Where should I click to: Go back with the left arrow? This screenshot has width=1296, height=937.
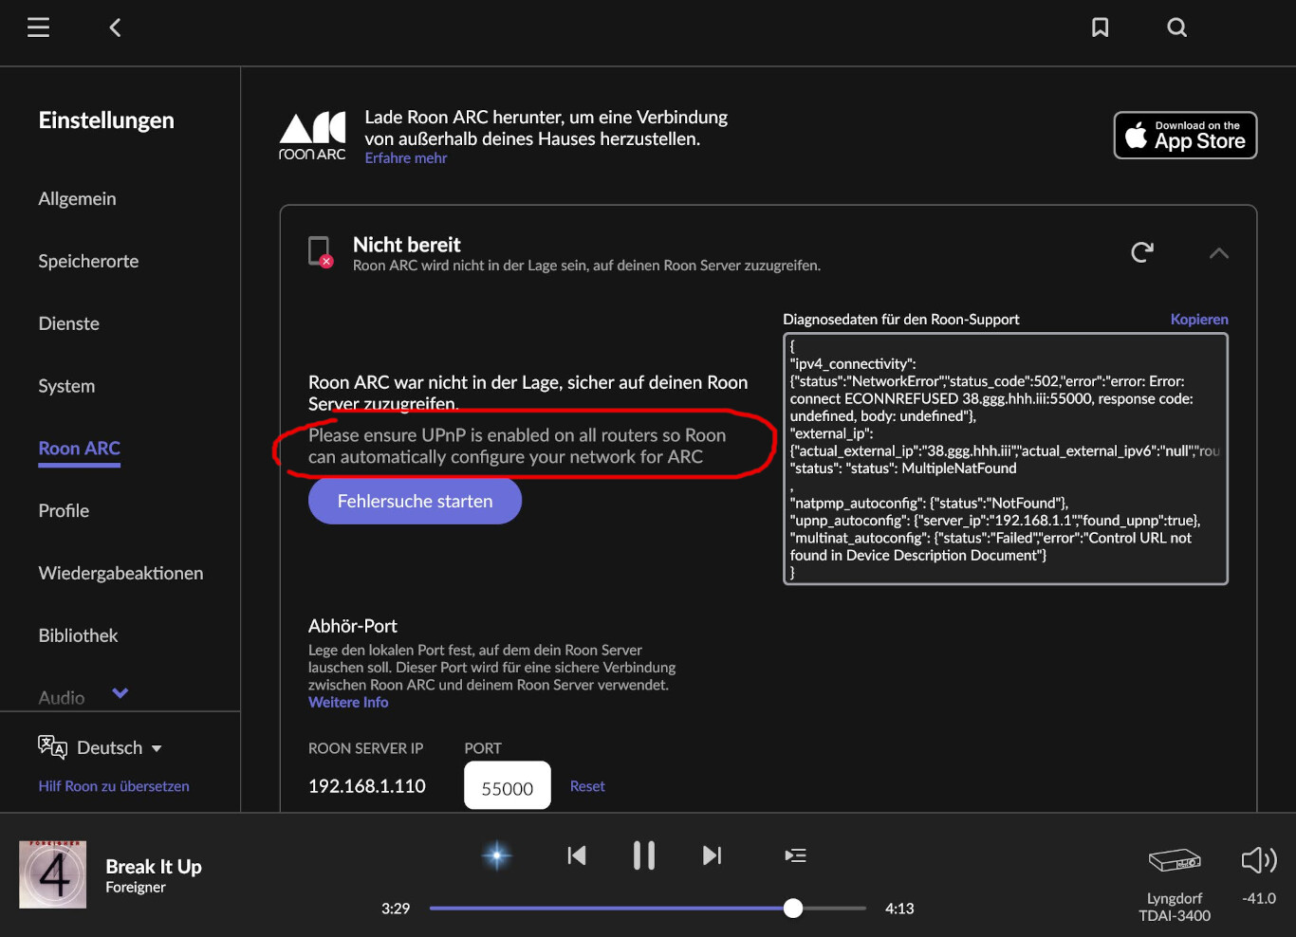(x=116, y=28)
